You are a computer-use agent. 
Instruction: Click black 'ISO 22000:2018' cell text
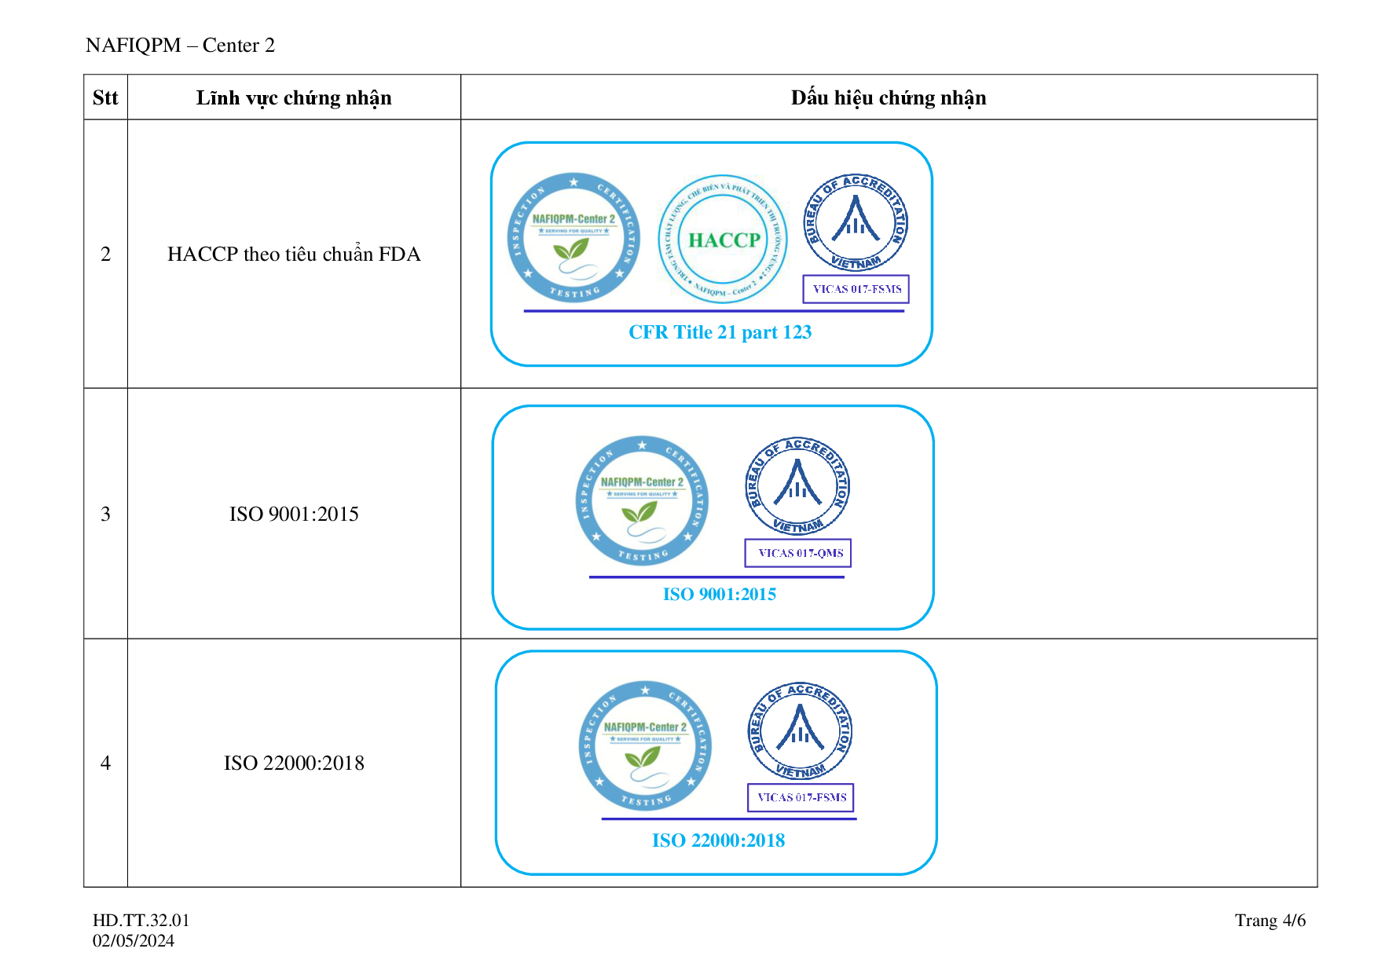point(294,763)
